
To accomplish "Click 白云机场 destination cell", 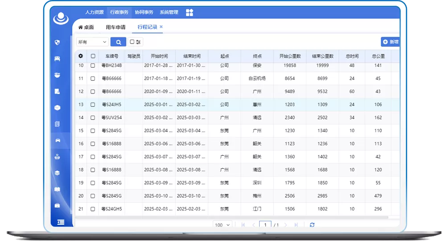I will click(x=257, y=78).
